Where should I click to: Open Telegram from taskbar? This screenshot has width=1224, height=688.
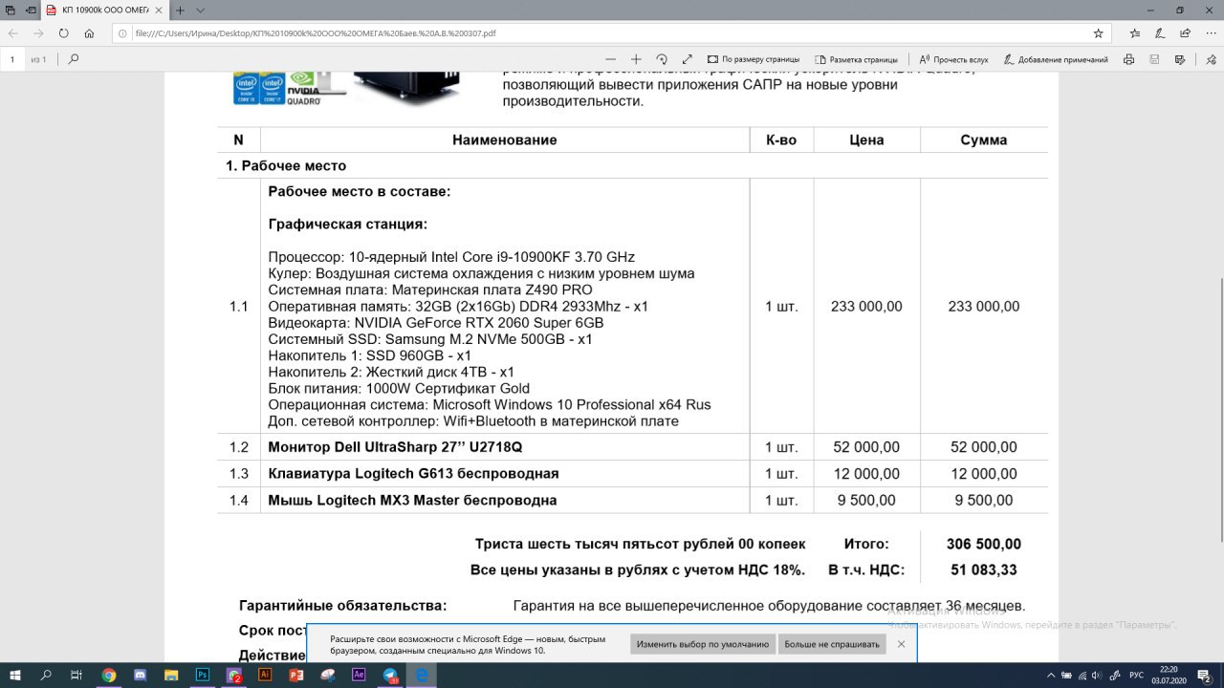(391, 675)
